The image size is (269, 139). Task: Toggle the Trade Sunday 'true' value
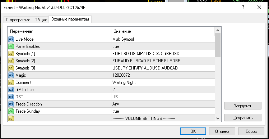(116, 111)
